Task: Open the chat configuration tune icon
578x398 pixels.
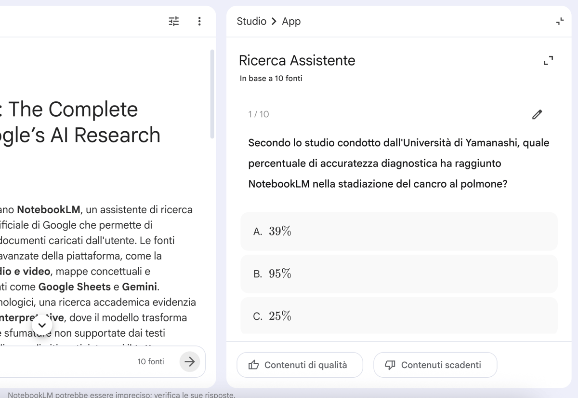Action: (174, 21)
